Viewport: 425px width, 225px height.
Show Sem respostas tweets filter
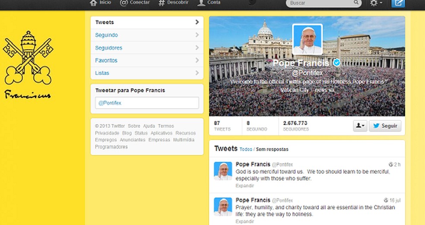click(272, 149)
